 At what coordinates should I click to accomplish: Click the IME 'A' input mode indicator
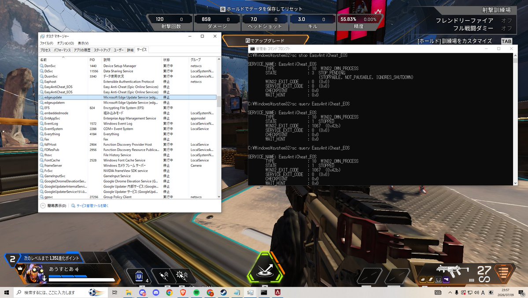point(483,293)
